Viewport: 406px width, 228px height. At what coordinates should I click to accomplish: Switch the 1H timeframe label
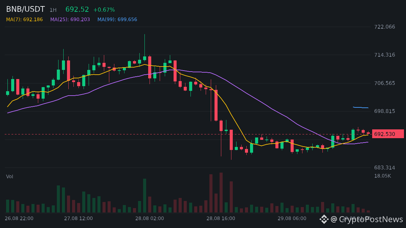[x=53, y=10]
